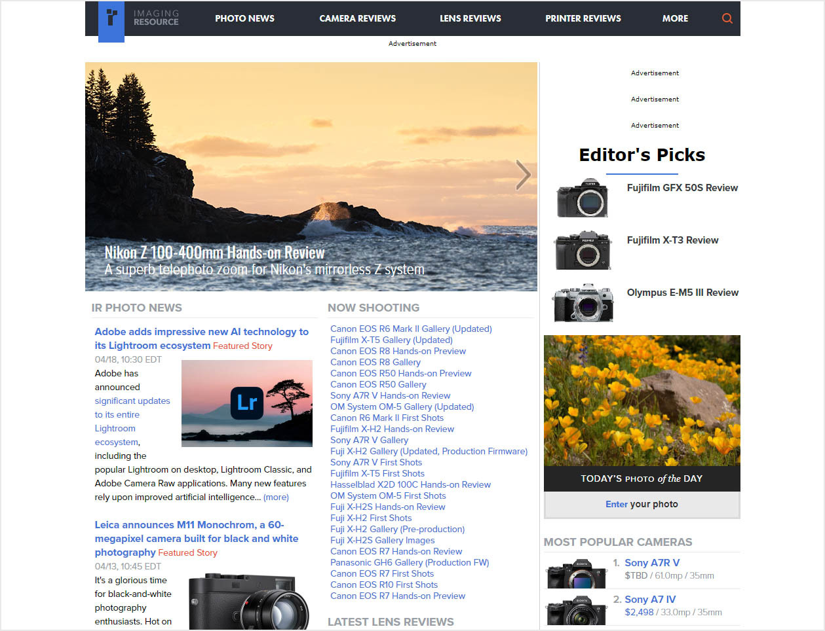825x631 pixels.
Task: Open the Canon EOS R6 Mark II Gallery
Action: point(411,329)
